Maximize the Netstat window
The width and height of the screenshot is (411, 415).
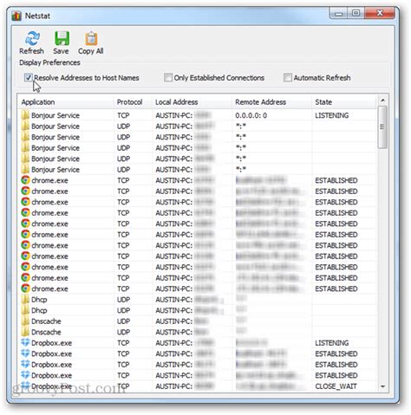pyautogui.click(x=356, y=13)
